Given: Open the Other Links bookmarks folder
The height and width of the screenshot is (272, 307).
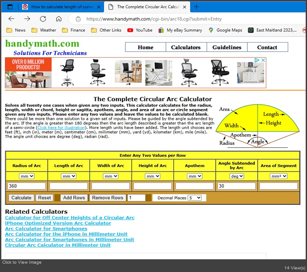Looking at the screenshot, I should pyautogui.click(x=106, y=30).
